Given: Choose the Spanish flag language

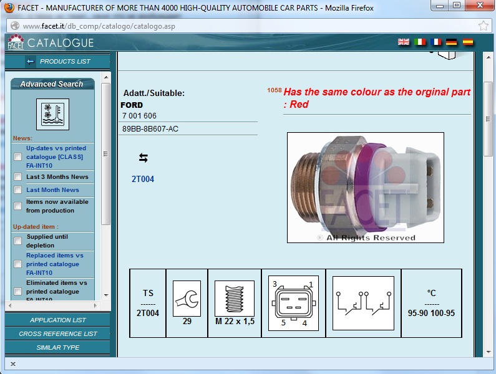Looking at the screenshot, I should [468, 42].
